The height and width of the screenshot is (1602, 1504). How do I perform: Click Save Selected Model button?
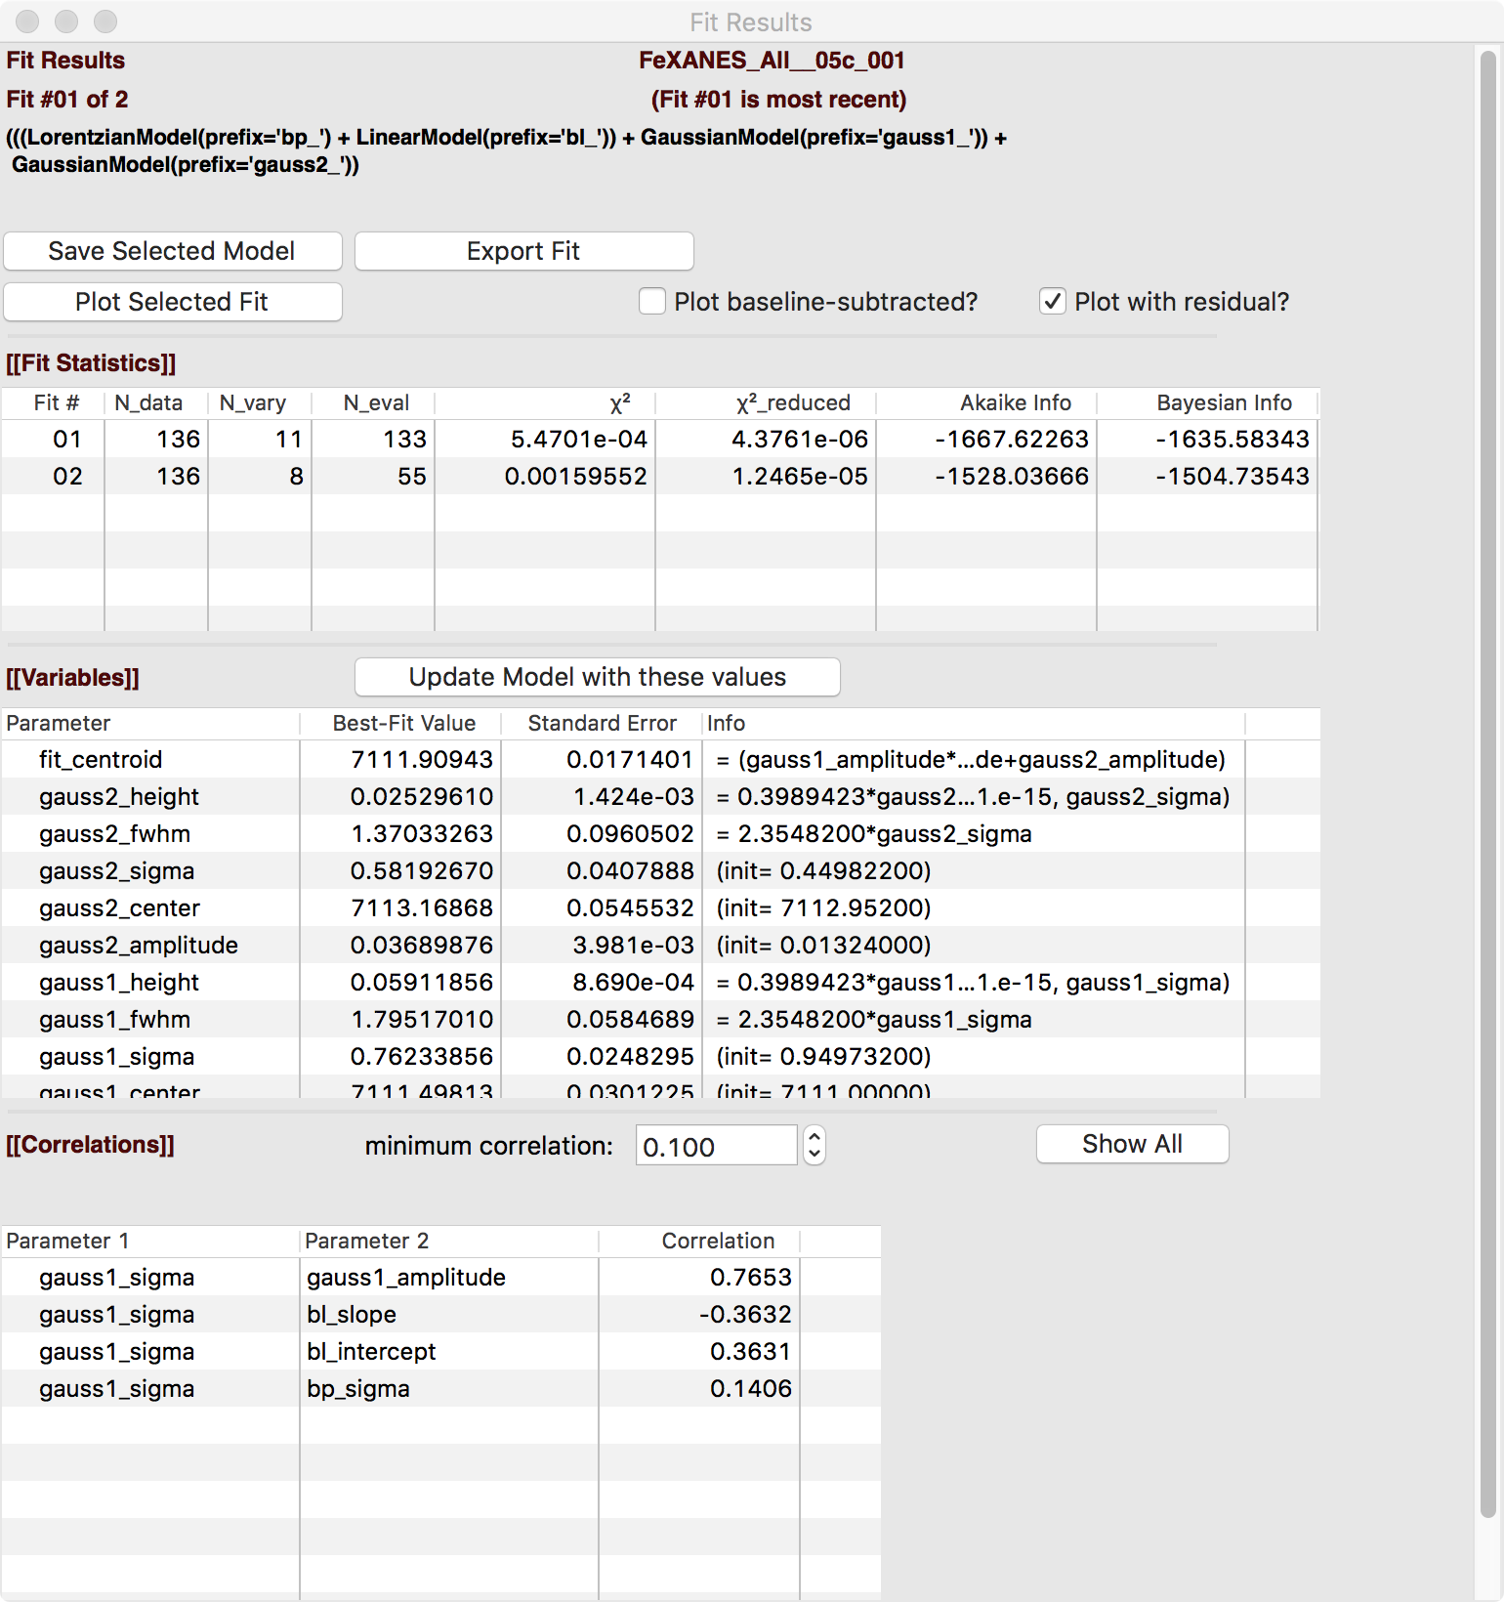pos(173,251)
